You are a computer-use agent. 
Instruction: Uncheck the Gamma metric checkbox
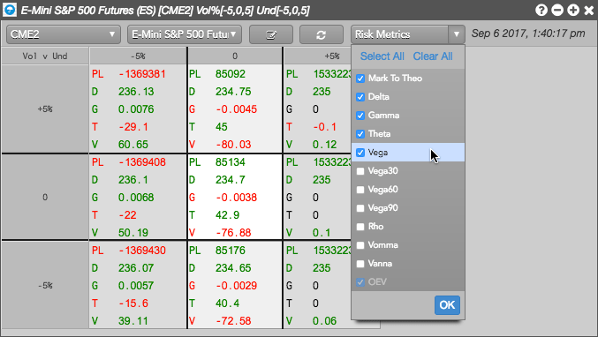click(x=360, y=116)
